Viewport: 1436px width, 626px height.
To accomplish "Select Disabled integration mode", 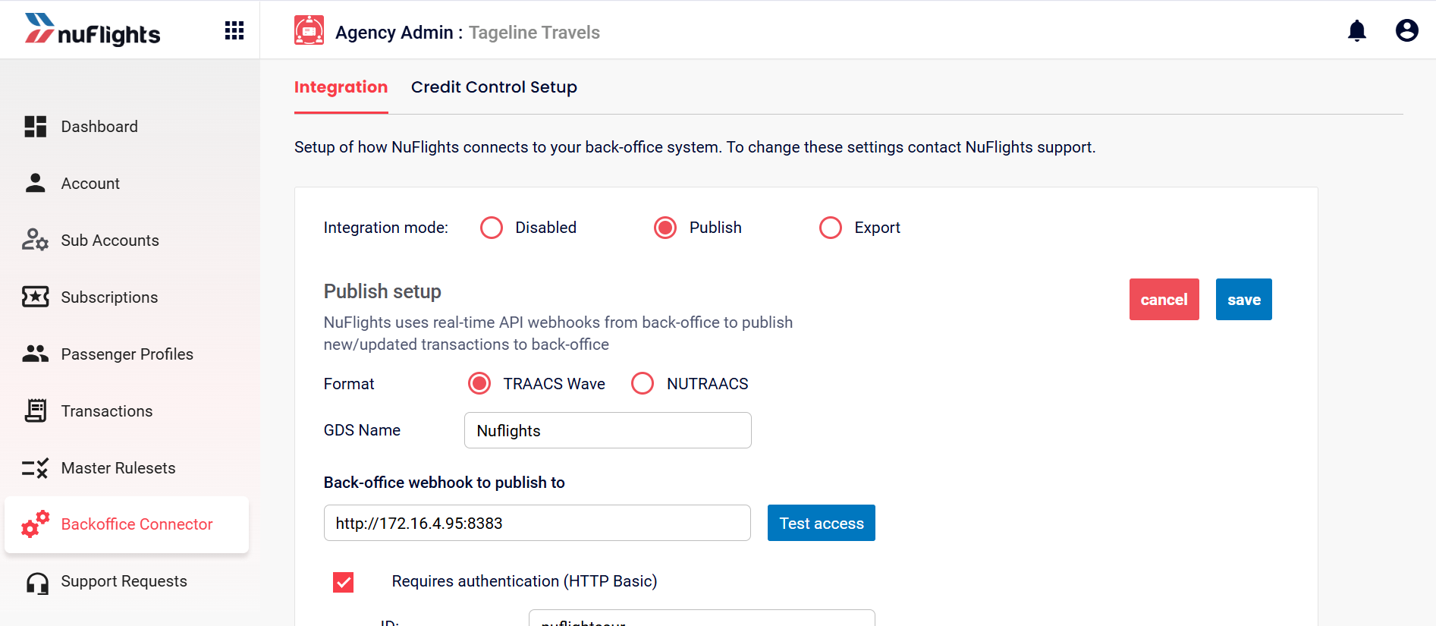I will (492, 228).
